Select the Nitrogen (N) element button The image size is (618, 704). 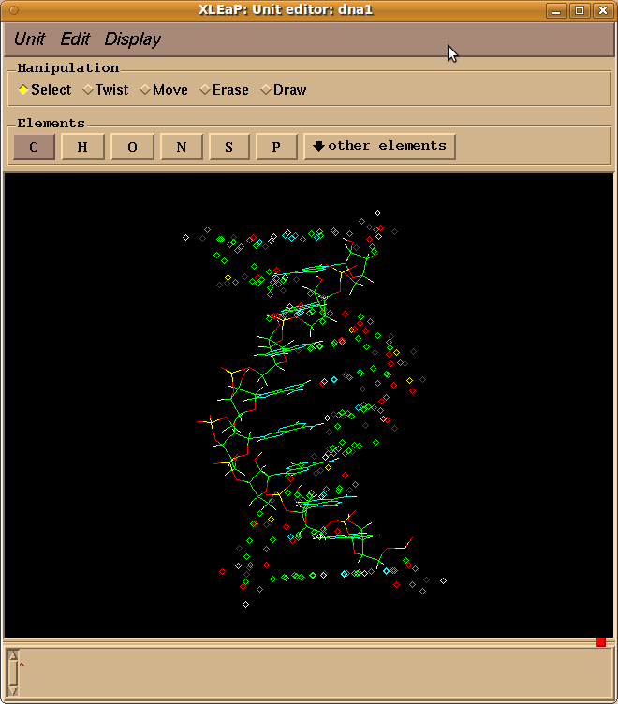[182, 146]
